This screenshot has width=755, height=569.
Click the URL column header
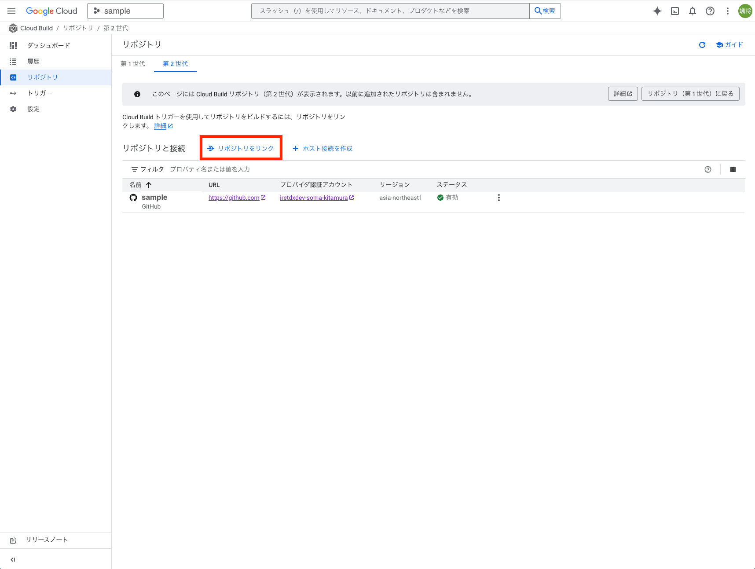point(214,185)
